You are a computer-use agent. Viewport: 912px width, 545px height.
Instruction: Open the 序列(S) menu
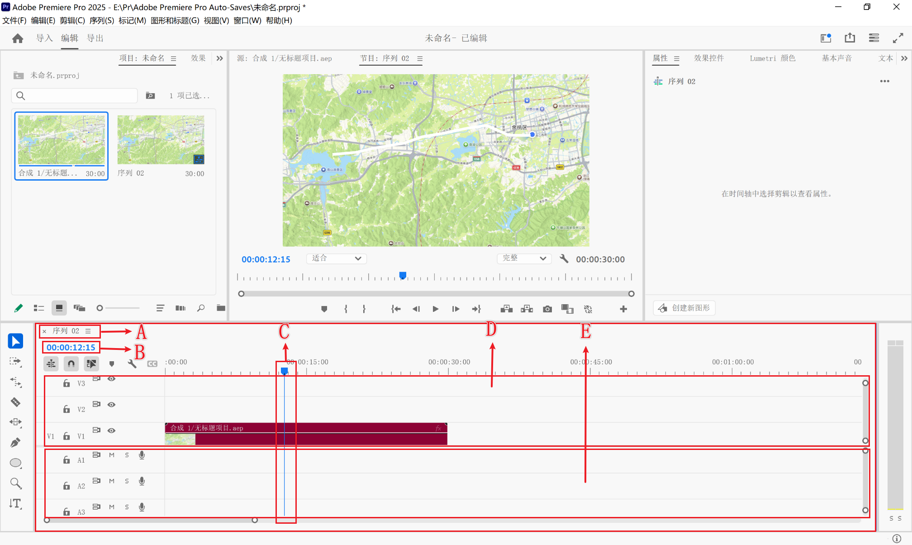click(101, 20)
